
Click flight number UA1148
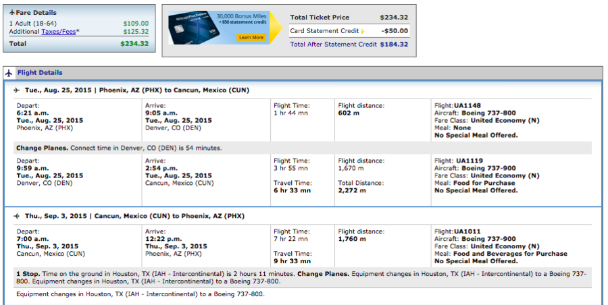pos(468,105)
